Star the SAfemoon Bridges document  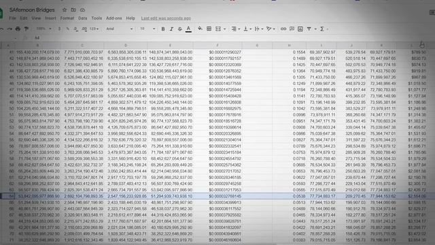point(65,10)
